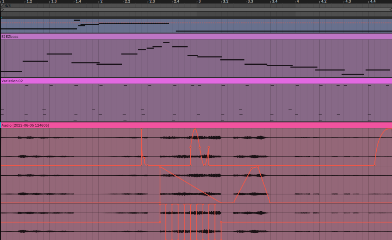The image size is (392, 240).
Task: Click automation peak breakpoint near bar 3
Action: click(195, 129)
